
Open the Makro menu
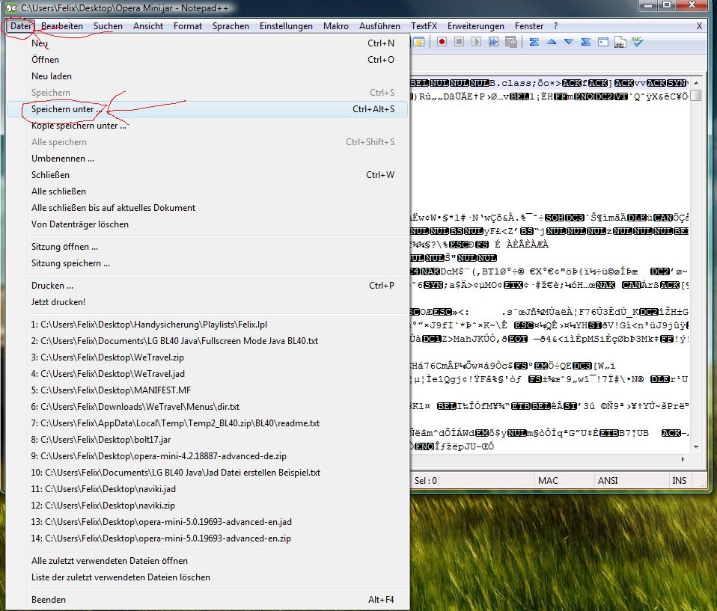click(x=335, y=26)
